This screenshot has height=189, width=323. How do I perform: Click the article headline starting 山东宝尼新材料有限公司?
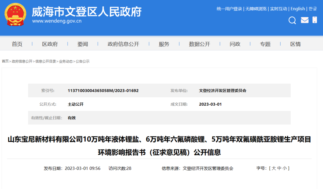point(159,146)
